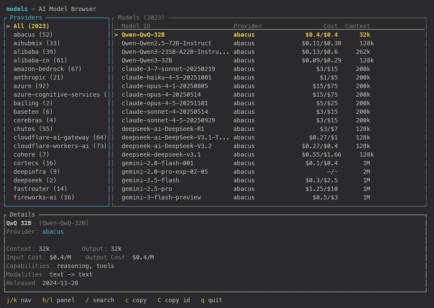Click the Context column header
Screen dimensions: 434x308
click(x=357, y=26)
